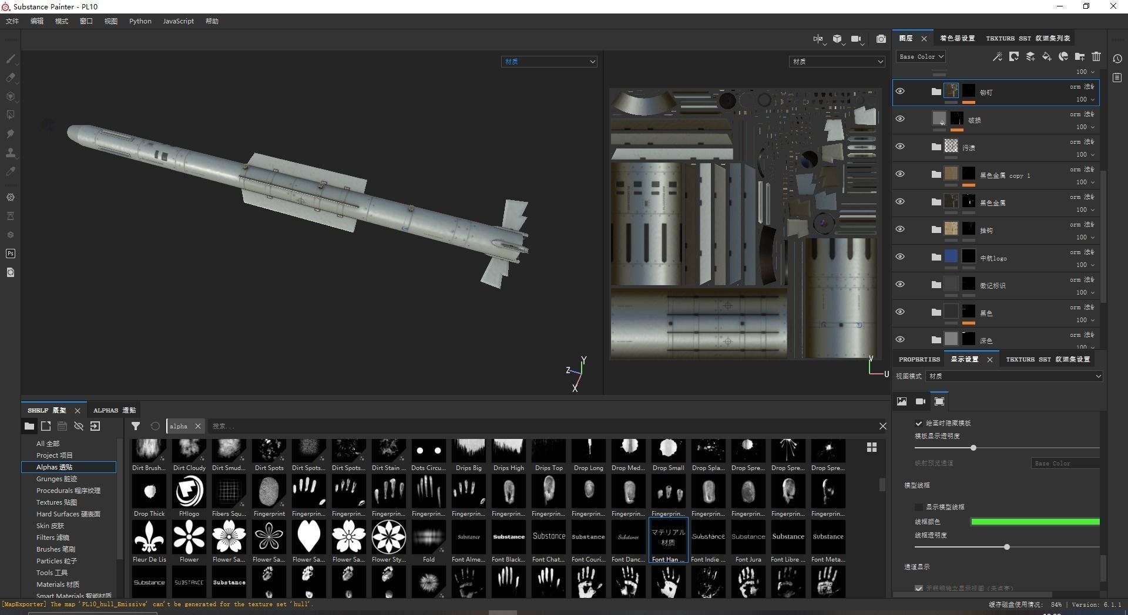The image size is (1128, 615).
Task: Select the Polygon Fill tool
Action: [x=11, y=115]
